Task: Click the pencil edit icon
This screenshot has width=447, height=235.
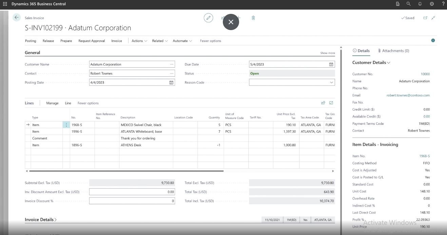Action: pyautogui.click(x=208, y=18)
